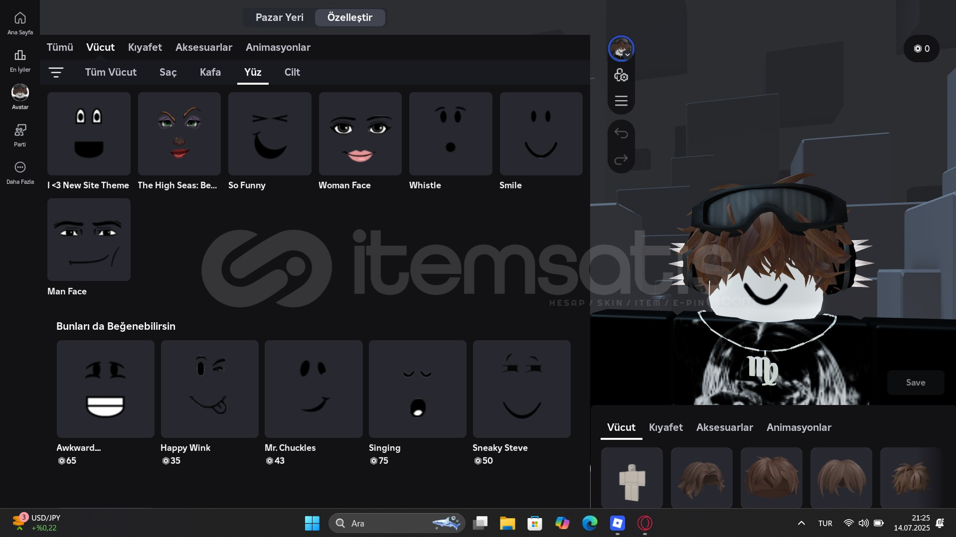Equip The High Seas face
Viewport: 956px width, 537px height.
pyautogui.click(x=179, y=134)
